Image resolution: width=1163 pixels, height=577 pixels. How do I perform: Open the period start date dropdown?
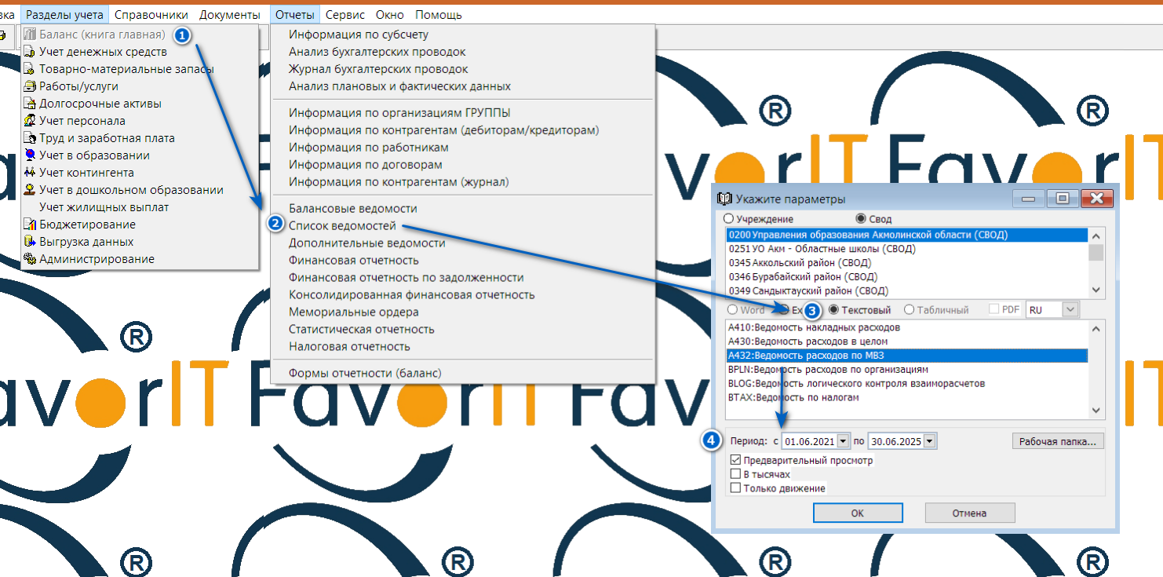pos(844,441)
